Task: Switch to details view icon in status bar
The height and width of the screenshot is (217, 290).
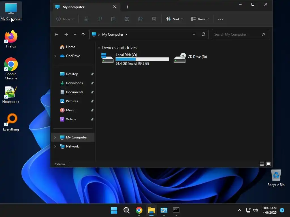Action: click(262, 164)
